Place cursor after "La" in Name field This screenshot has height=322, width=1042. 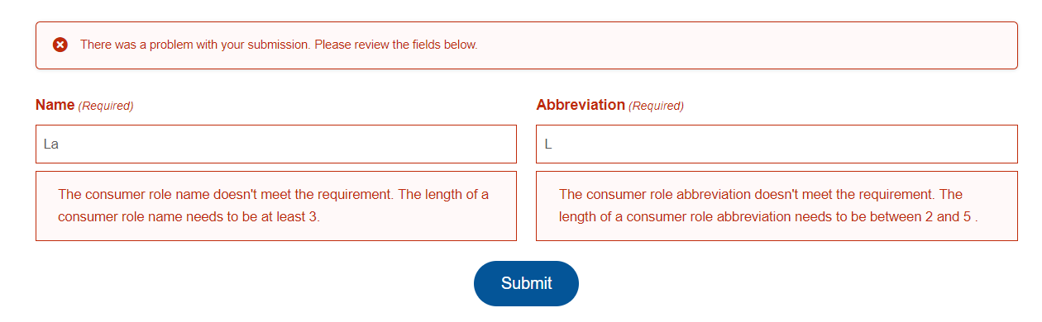coord(60,144)
